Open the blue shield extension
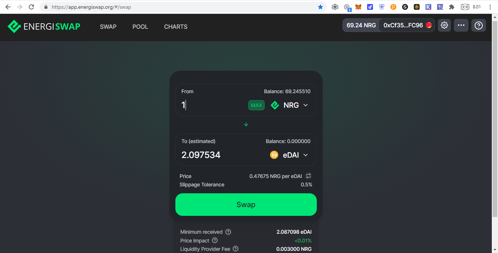This screenshot has width=498, height=253. click(382, 7)
